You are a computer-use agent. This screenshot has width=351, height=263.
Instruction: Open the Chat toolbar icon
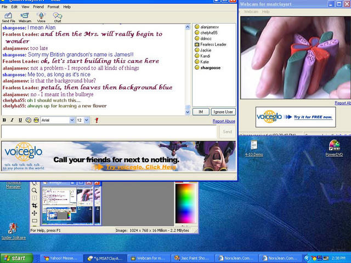click(58, 18)
